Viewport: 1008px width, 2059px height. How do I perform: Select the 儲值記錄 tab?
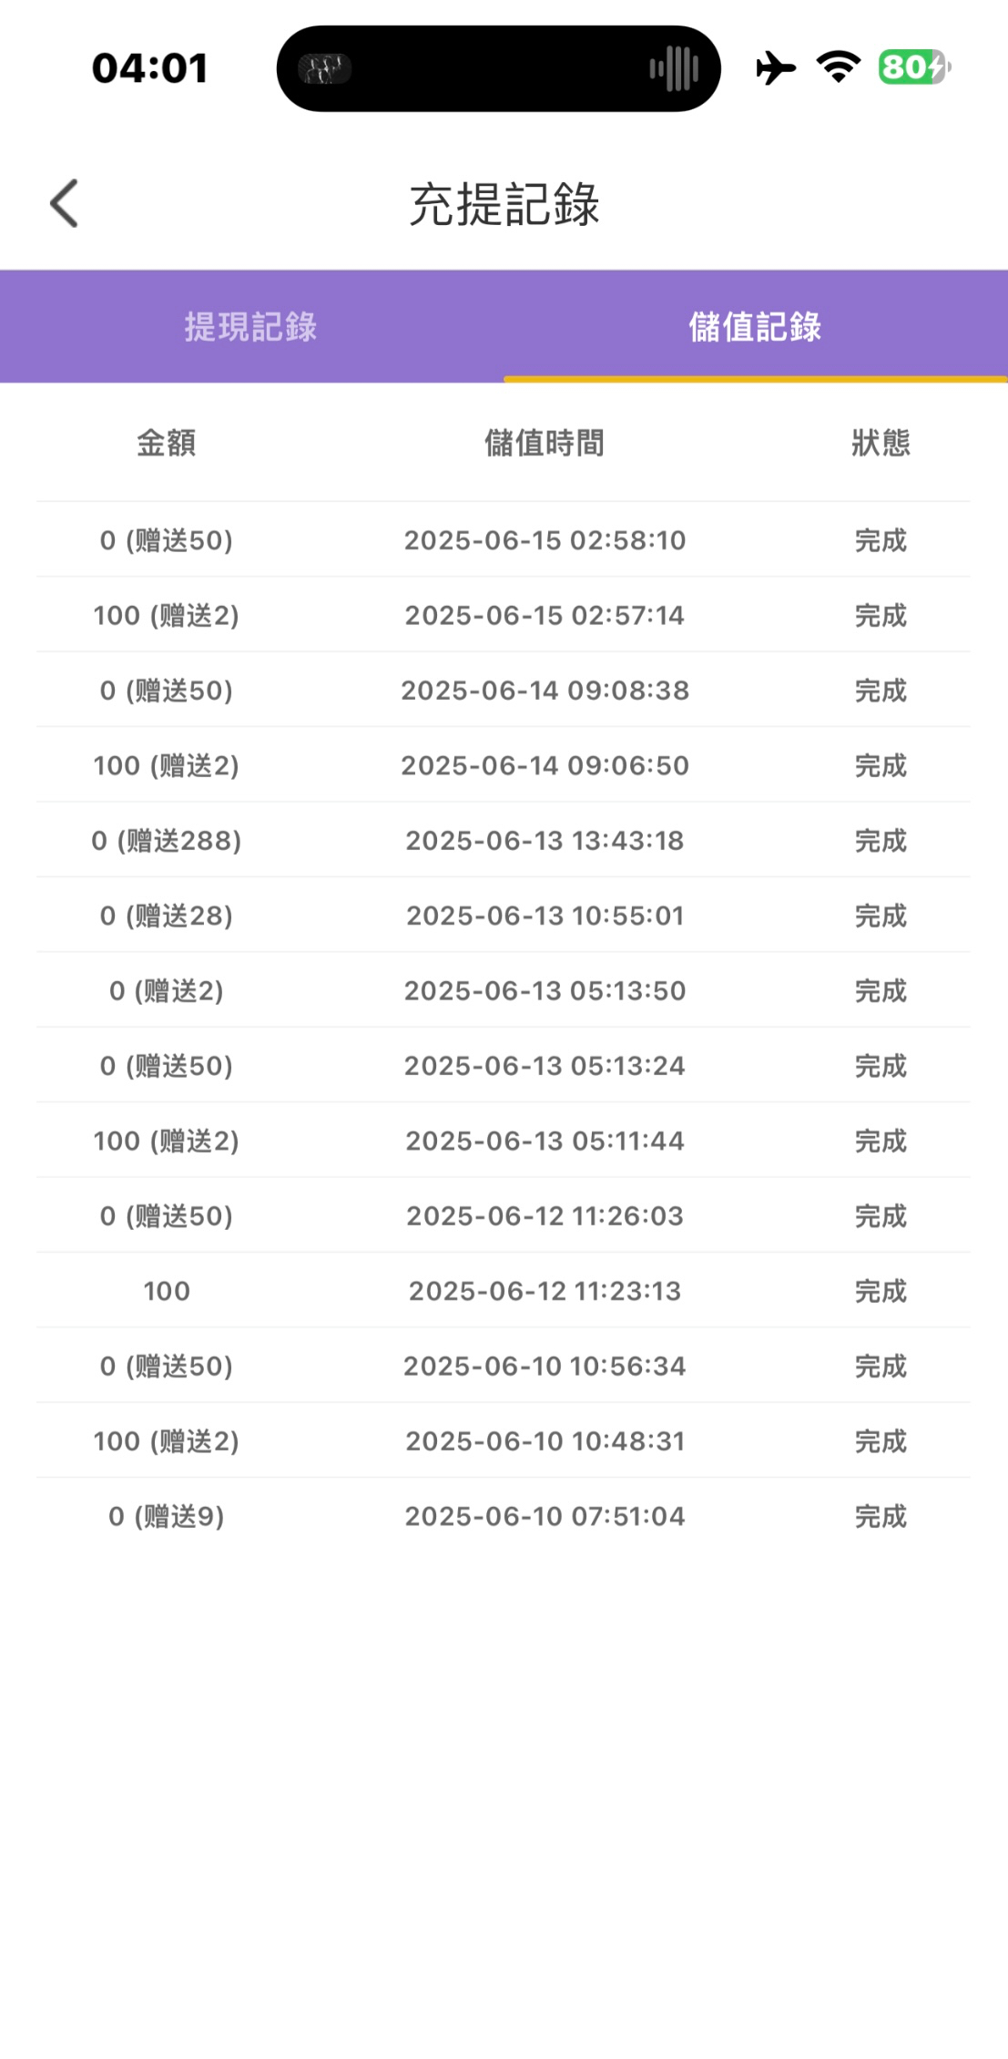click(x=755, y=327)
